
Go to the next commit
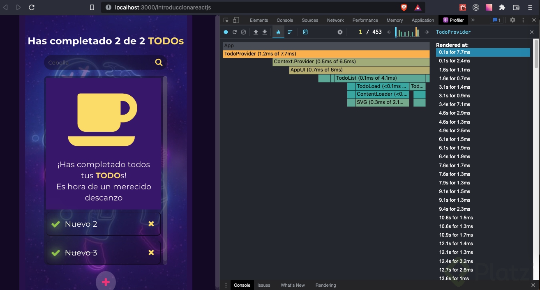click(427, 32)
